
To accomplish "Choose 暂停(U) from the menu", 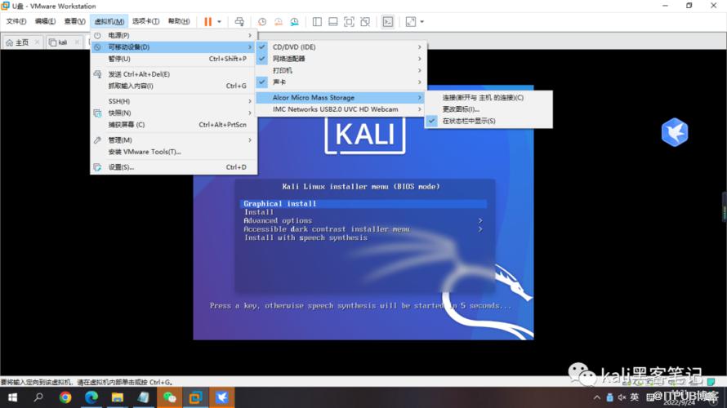I will [x=173, y=59].
